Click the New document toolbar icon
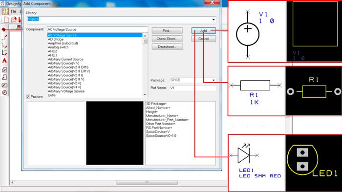The height and width of the screenshot is (192, 342). (6, 20)
